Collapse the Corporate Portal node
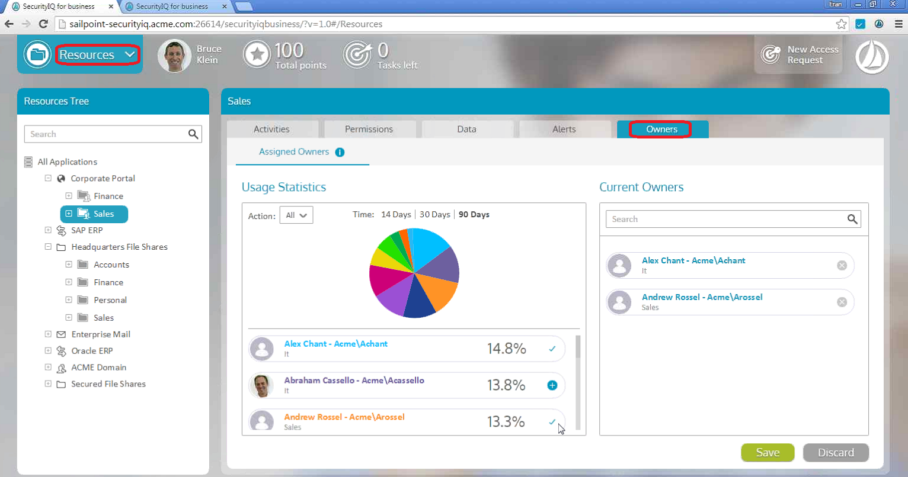908x477 pixels. pos(48,178)
